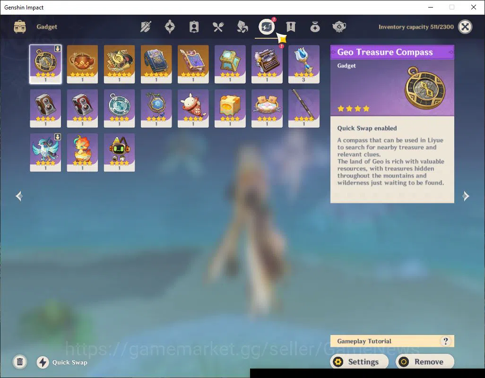The image size is (485, 378).
Task: Pick the music sheets and record item
Action: point(119,64)
